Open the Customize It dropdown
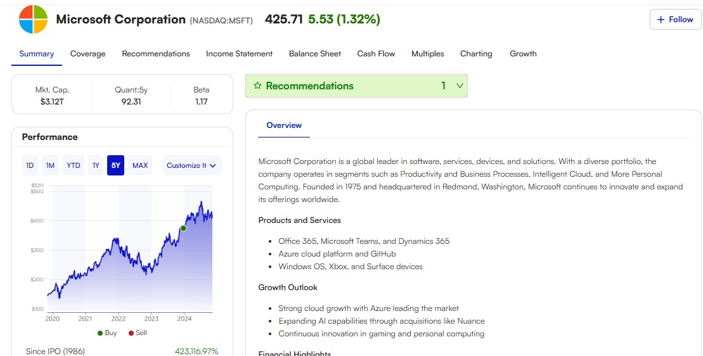This screenshot has height=356, width=703. (x=191, y=165)
